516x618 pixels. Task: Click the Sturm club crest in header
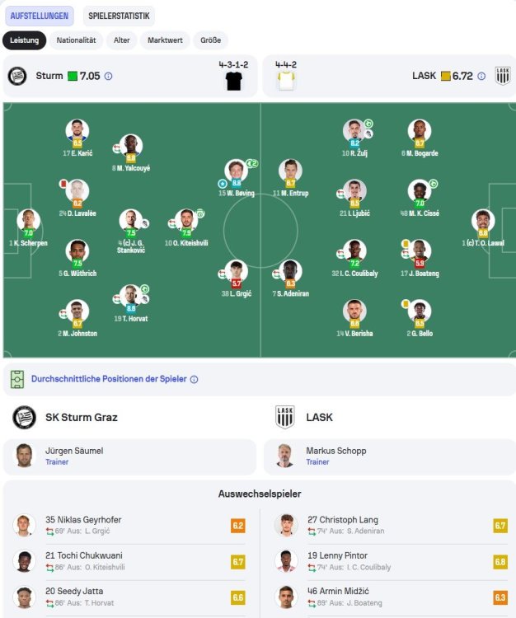(x=16, y=76)
